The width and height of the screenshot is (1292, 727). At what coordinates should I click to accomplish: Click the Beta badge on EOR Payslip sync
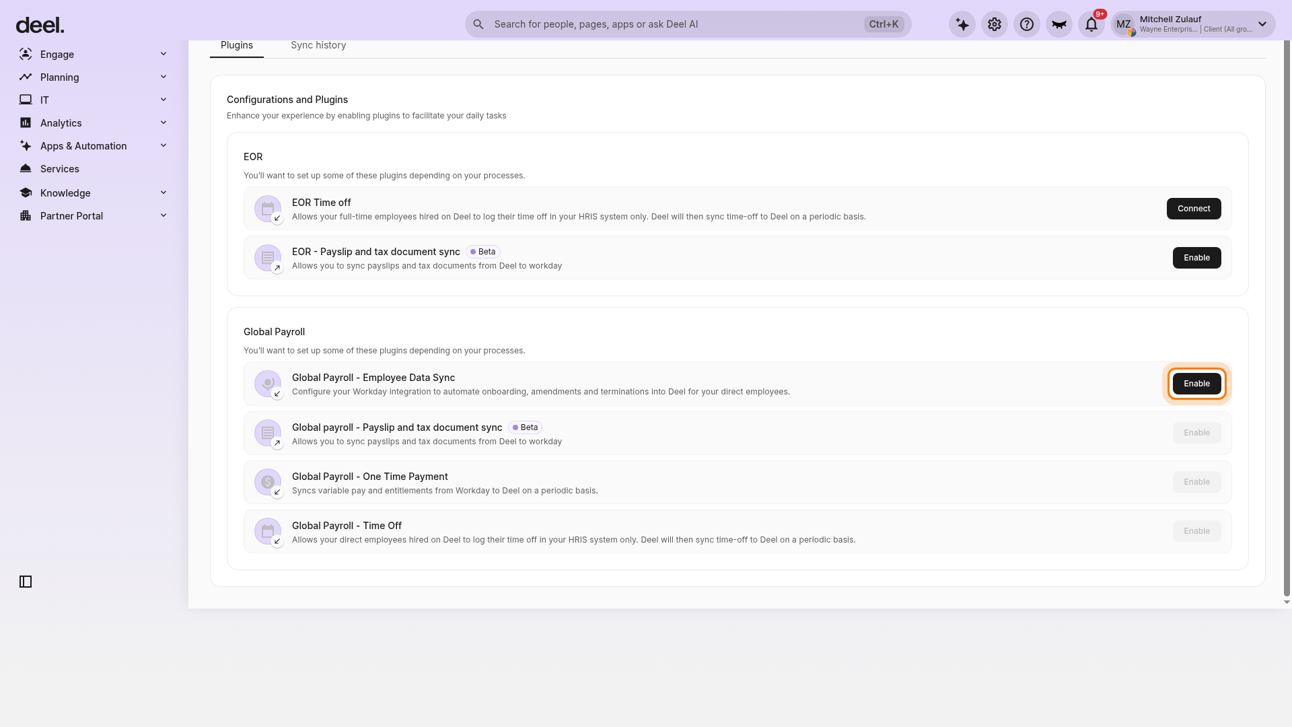(x=482, y=252)
